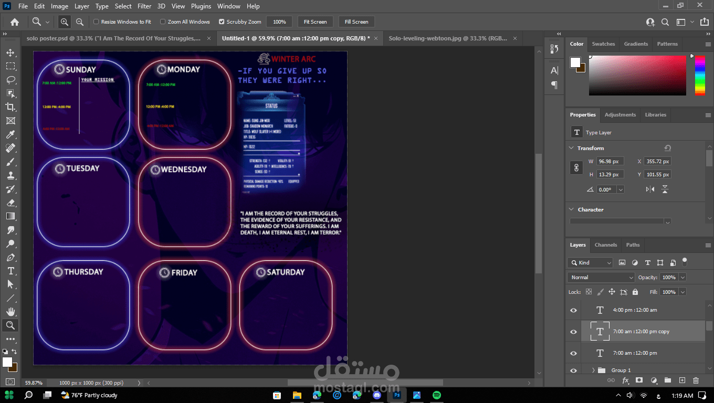The image size is (714, 403).
Task: Toggle the layer filtering switch
Action: [684, 261]
